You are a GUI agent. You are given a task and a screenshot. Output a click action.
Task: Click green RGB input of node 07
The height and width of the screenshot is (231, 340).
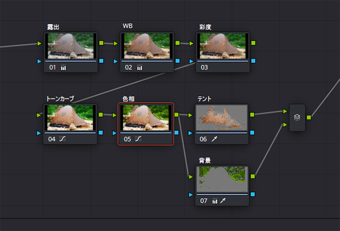(x=191, y=177)
